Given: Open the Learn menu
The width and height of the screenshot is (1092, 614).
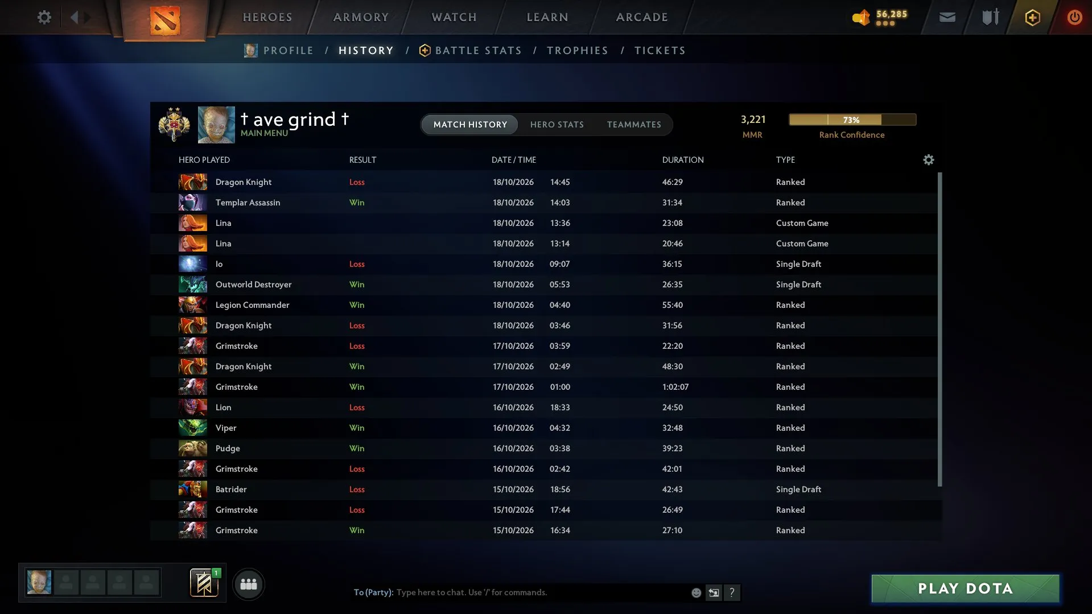Looking at the screenshot, I should (x=547, y=17).
